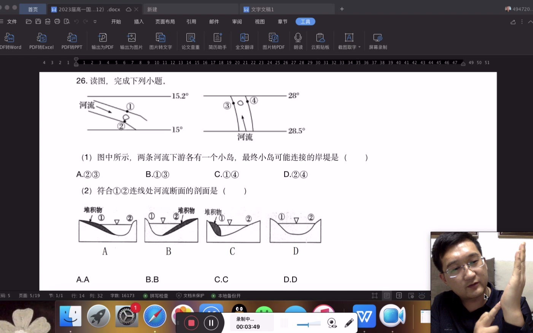Open Finder from the dock

(70, 316)
